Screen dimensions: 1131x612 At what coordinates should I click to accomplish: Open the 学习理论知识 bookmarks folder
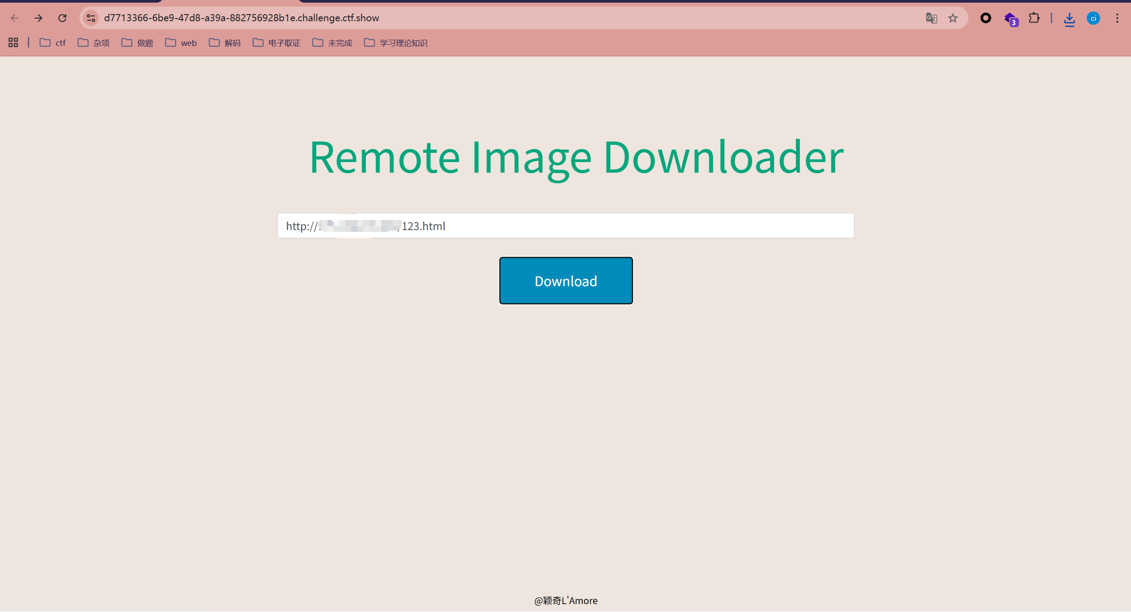point(396,43)
